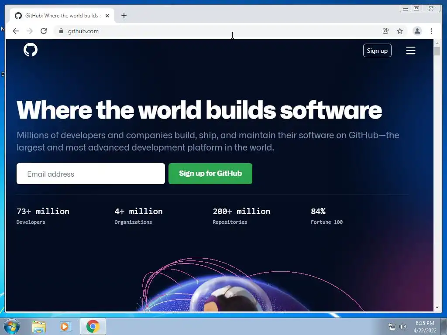Image resolution: width=447 pixels, height=335 pixels.
Task: Click Sign up for GitHub
Action: pos(210,174)
